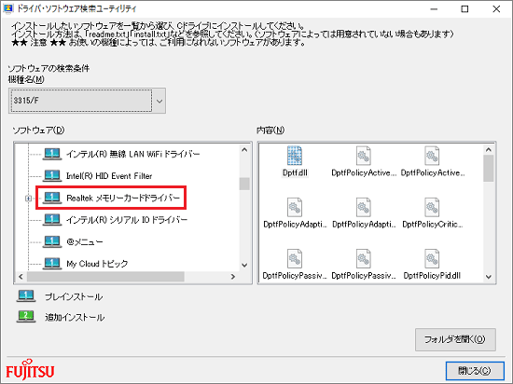
Task: Click the software list scroll-left arrow
Action: tap(21, 277)
